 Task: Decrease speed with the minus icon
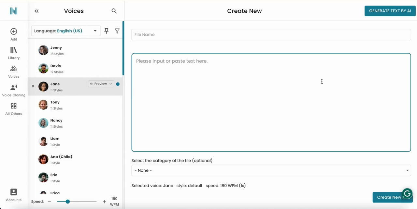(x=50, y=202)
